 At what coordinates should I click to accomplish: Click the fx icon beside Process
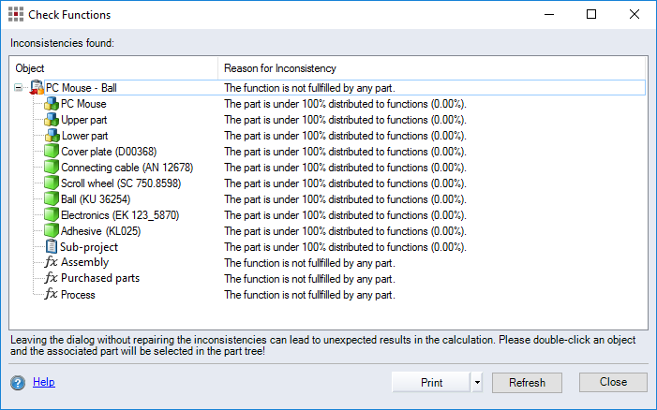click(52, 294)
